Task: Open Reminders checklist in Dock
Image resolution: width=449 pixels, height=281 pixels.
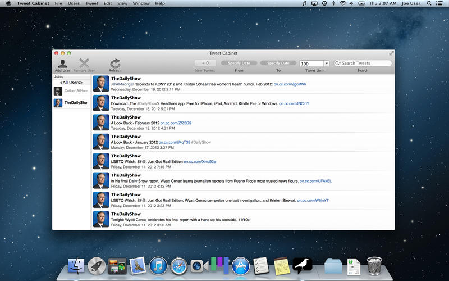Action: coord(261,266)
